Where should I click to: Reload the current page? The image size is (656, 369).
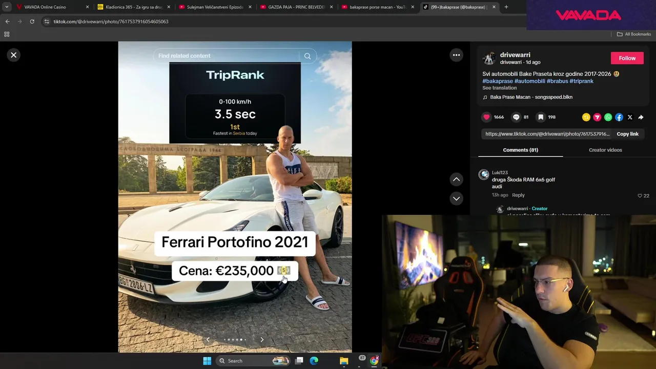tap(32, 22)
